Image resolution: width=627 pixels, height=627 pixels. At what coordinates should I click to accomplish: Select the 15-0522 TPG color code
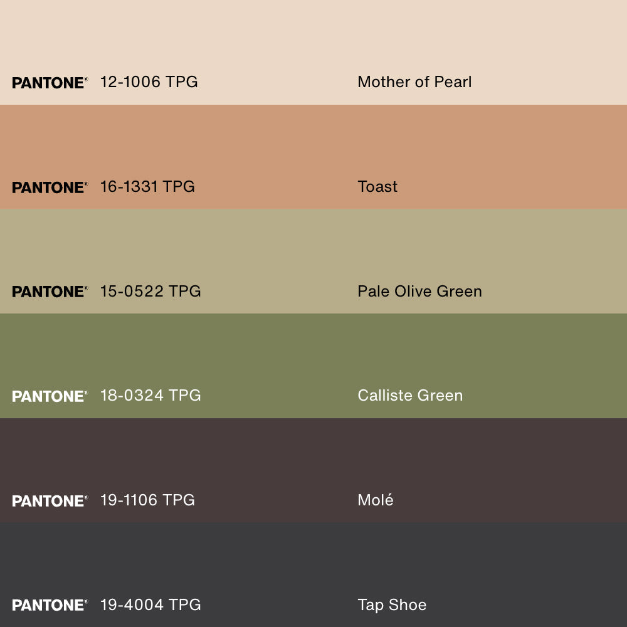point(150,291)
